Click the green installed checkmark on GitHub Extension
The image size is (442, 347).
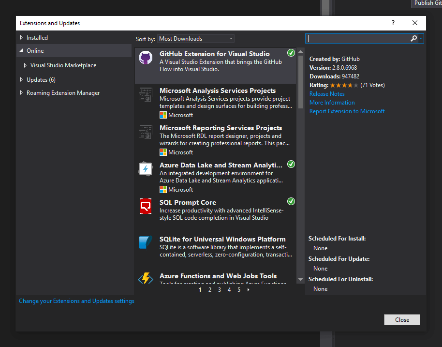click(x=291, y=53)
